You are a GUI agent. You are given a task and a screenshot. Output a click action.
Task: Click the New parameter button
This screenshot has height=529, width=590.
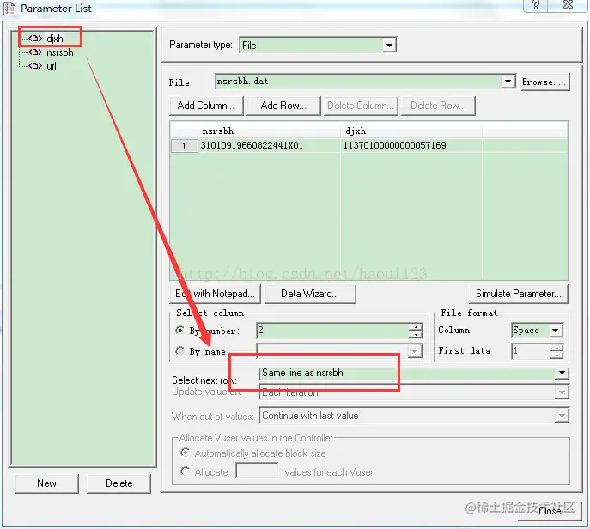tap(46, 483)
